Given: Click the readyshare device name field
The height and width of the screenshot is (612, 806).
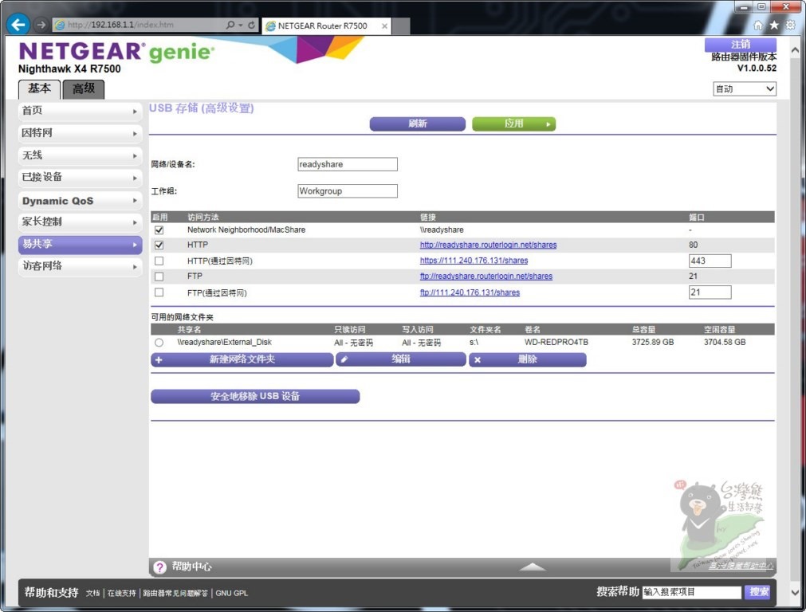Looking at the screenshot, I should pyautogui.click(x=348, y=164).
